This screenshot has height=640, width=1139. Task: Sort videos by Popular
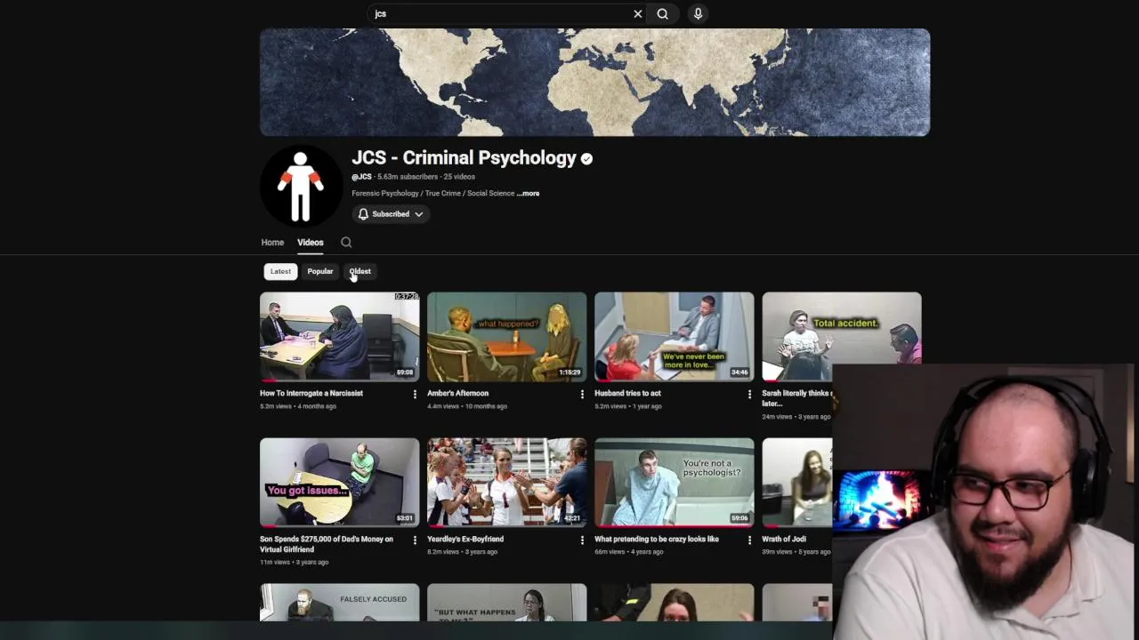320,271
